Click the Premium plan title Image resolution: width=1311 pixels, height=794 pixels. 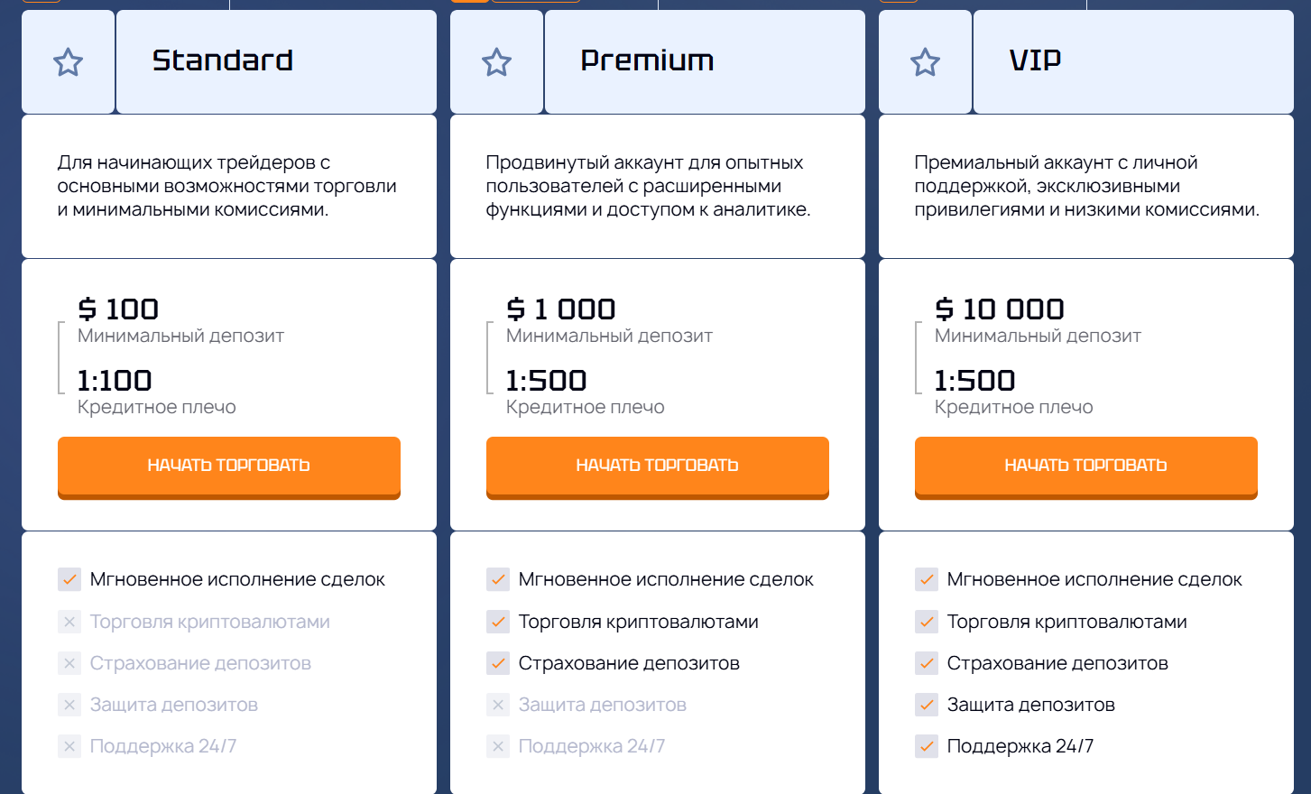click(x=647, y=60)
